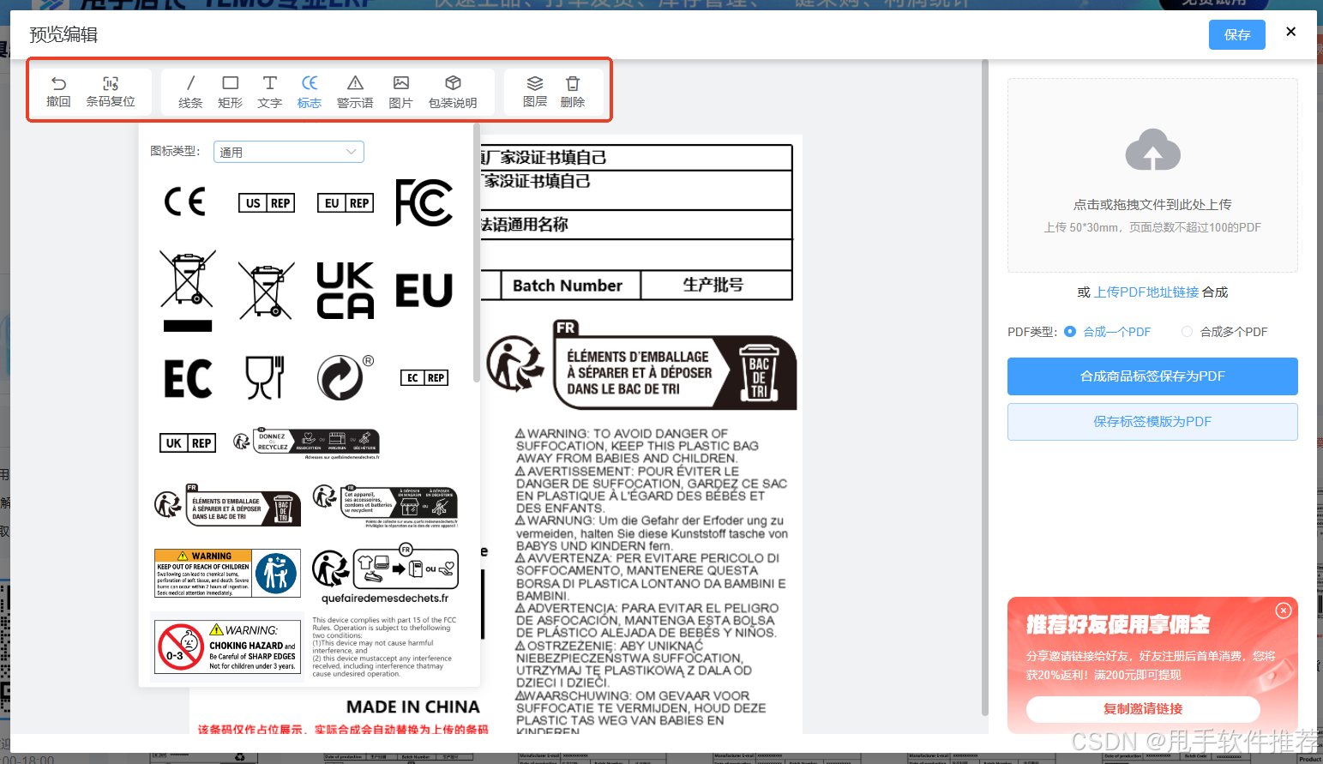Select the suffocation WARNING text block
This screenshot has height=764, width=1323.
[652, 581]
